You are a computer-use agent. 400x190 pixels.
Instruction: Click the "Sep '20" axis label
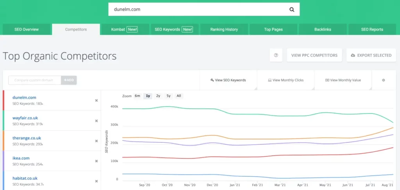tap(145, 185)
